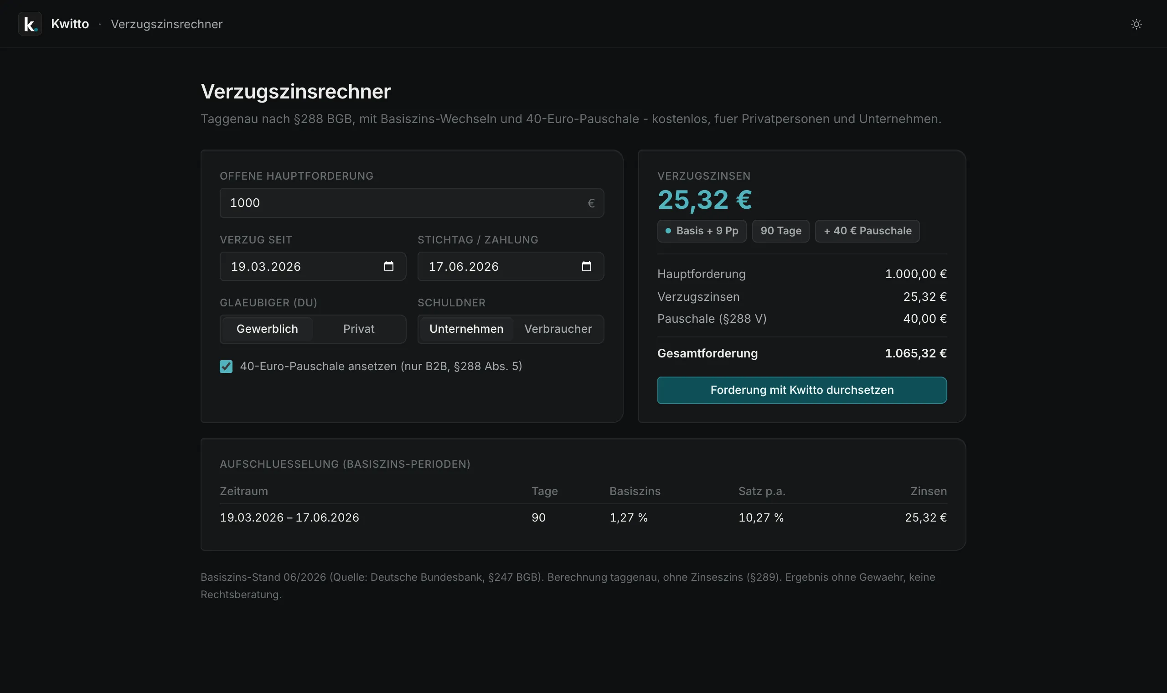This screenshot has height=693, width=1167.
Task: Open calendar picker for Stichtag / Zahlung date
Action: coord(586,266)
